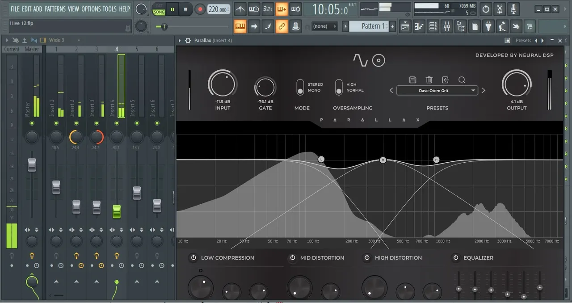Screen dimensions: 572x303
Task: Click the preset search magnifier icon
Action: point(462,80)
